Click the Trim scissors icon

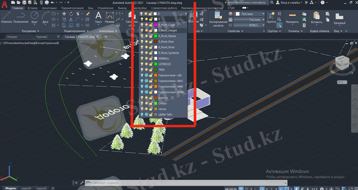[x=78, y=14]
